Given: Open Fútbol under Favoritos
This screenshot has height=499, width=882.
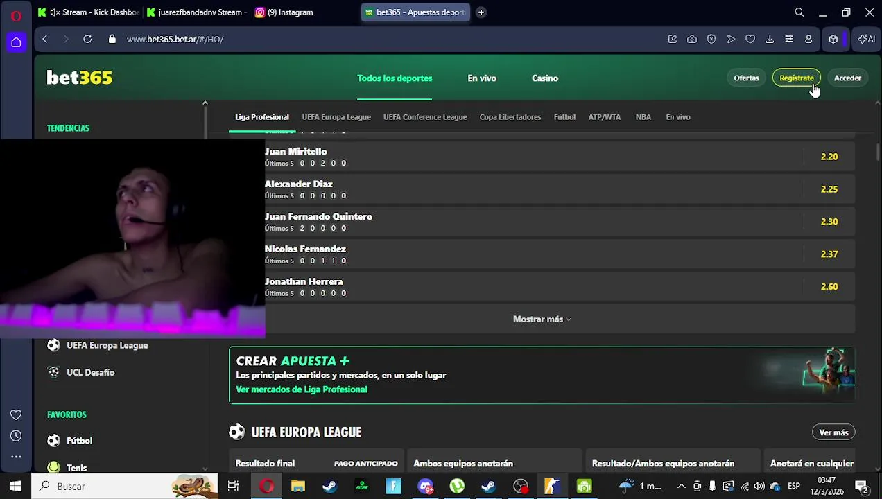Looking at the screenshot, I should pos(80,441).
